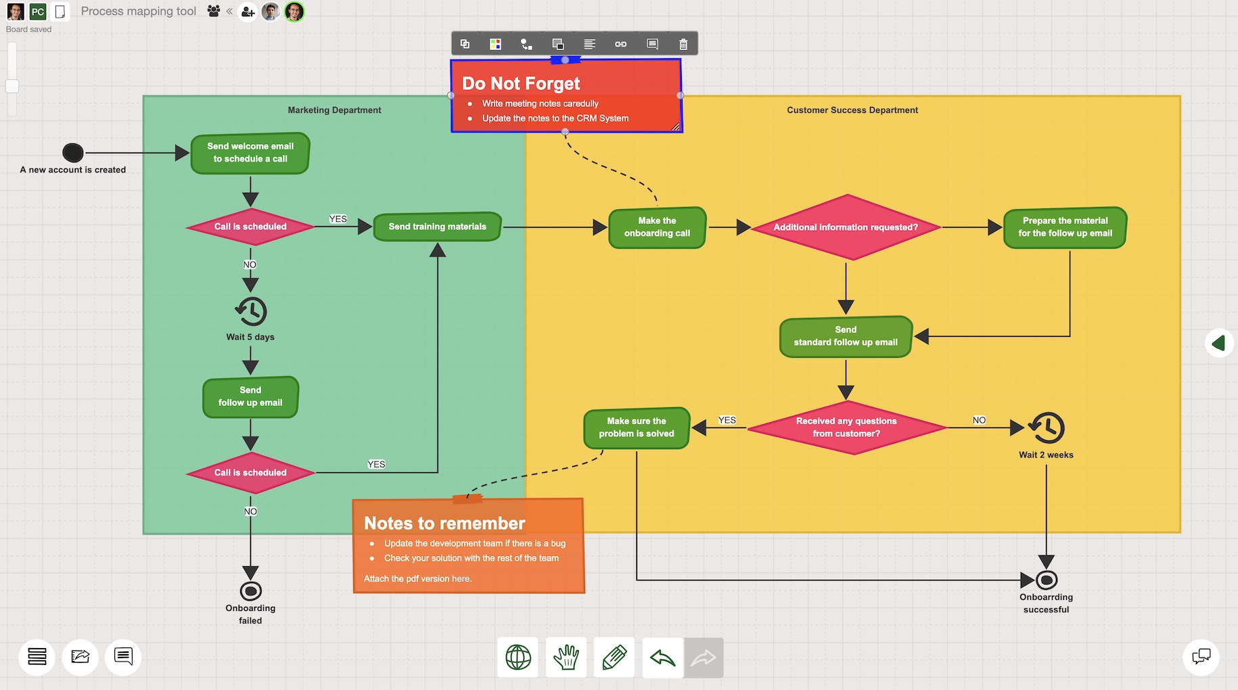The width and height of the screenshot is (1238, 690).
Task: Open the pdf attachment via the here link
Action: 461,578
